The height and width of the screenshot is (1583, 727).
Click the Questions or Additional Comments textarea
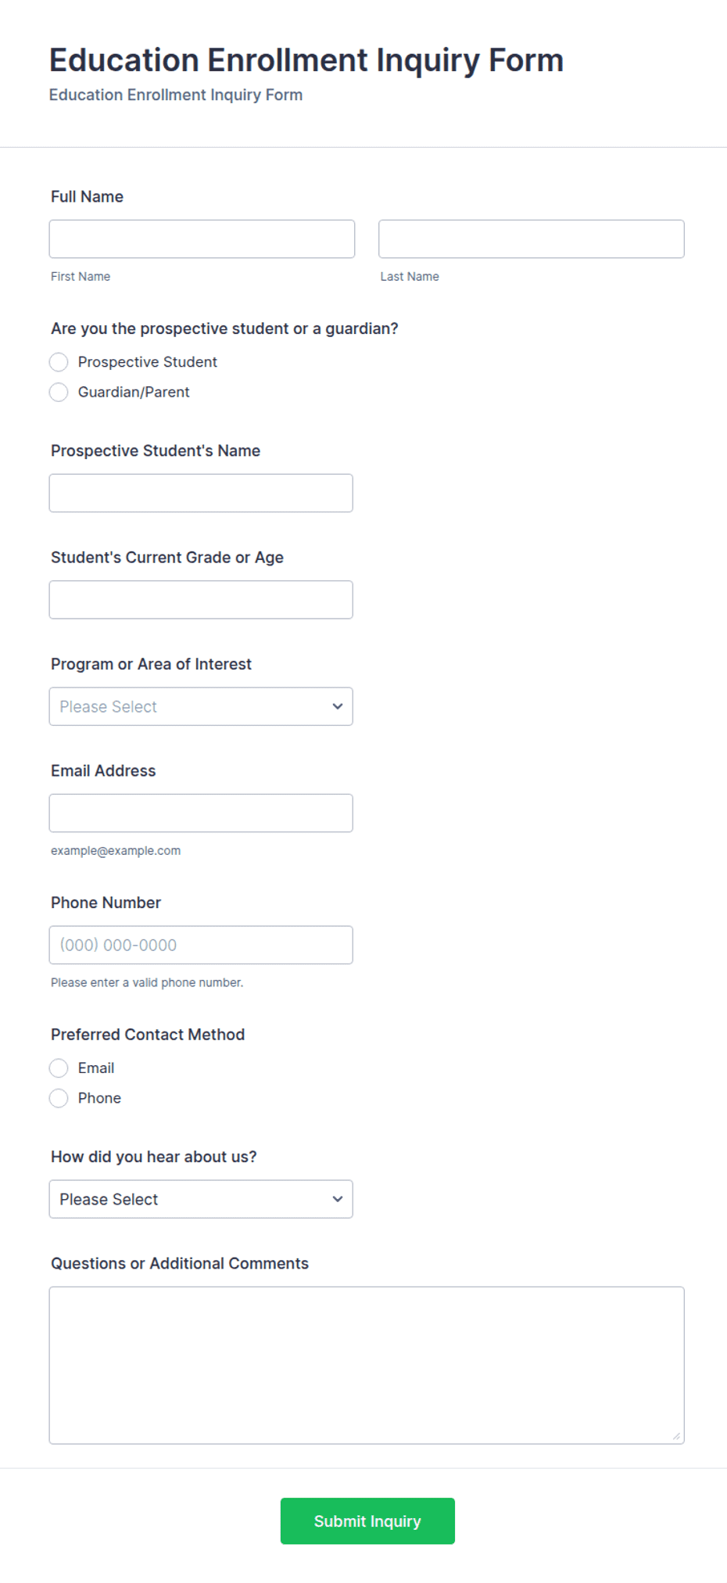click(367, 1366)
